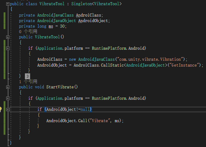
Task: Collapse the if block inside the constructor
Action: coord(8,48)
